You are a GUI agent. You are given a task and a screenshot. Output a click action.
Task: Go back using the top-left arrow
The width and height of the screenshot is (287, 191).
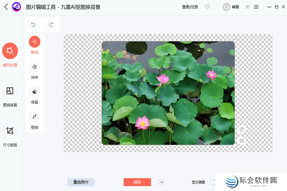tap(6, 7)
